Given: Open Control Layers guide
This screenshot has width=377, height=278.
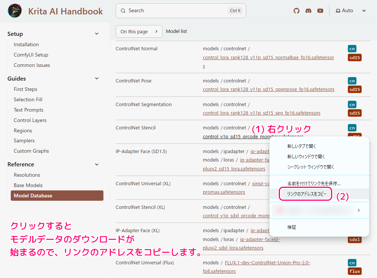Looking at the screenshot, I should pos(30,120).
